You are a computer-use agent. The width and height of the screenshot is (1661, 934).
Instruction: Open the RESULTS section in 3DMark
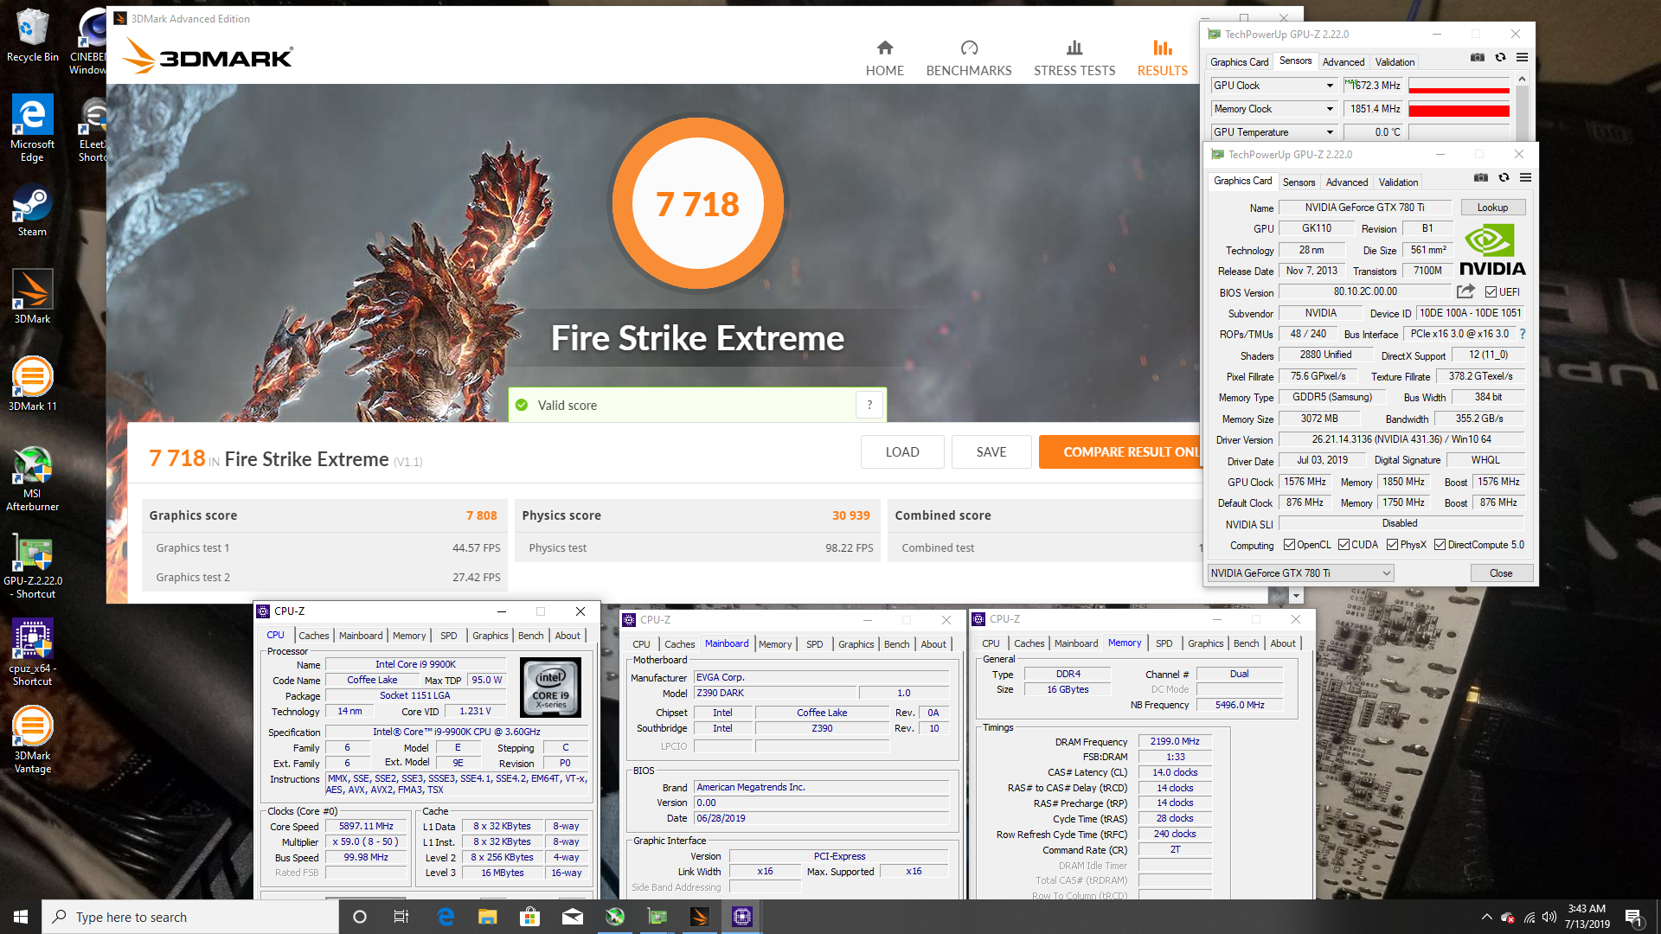click(x=1163, y=59)
